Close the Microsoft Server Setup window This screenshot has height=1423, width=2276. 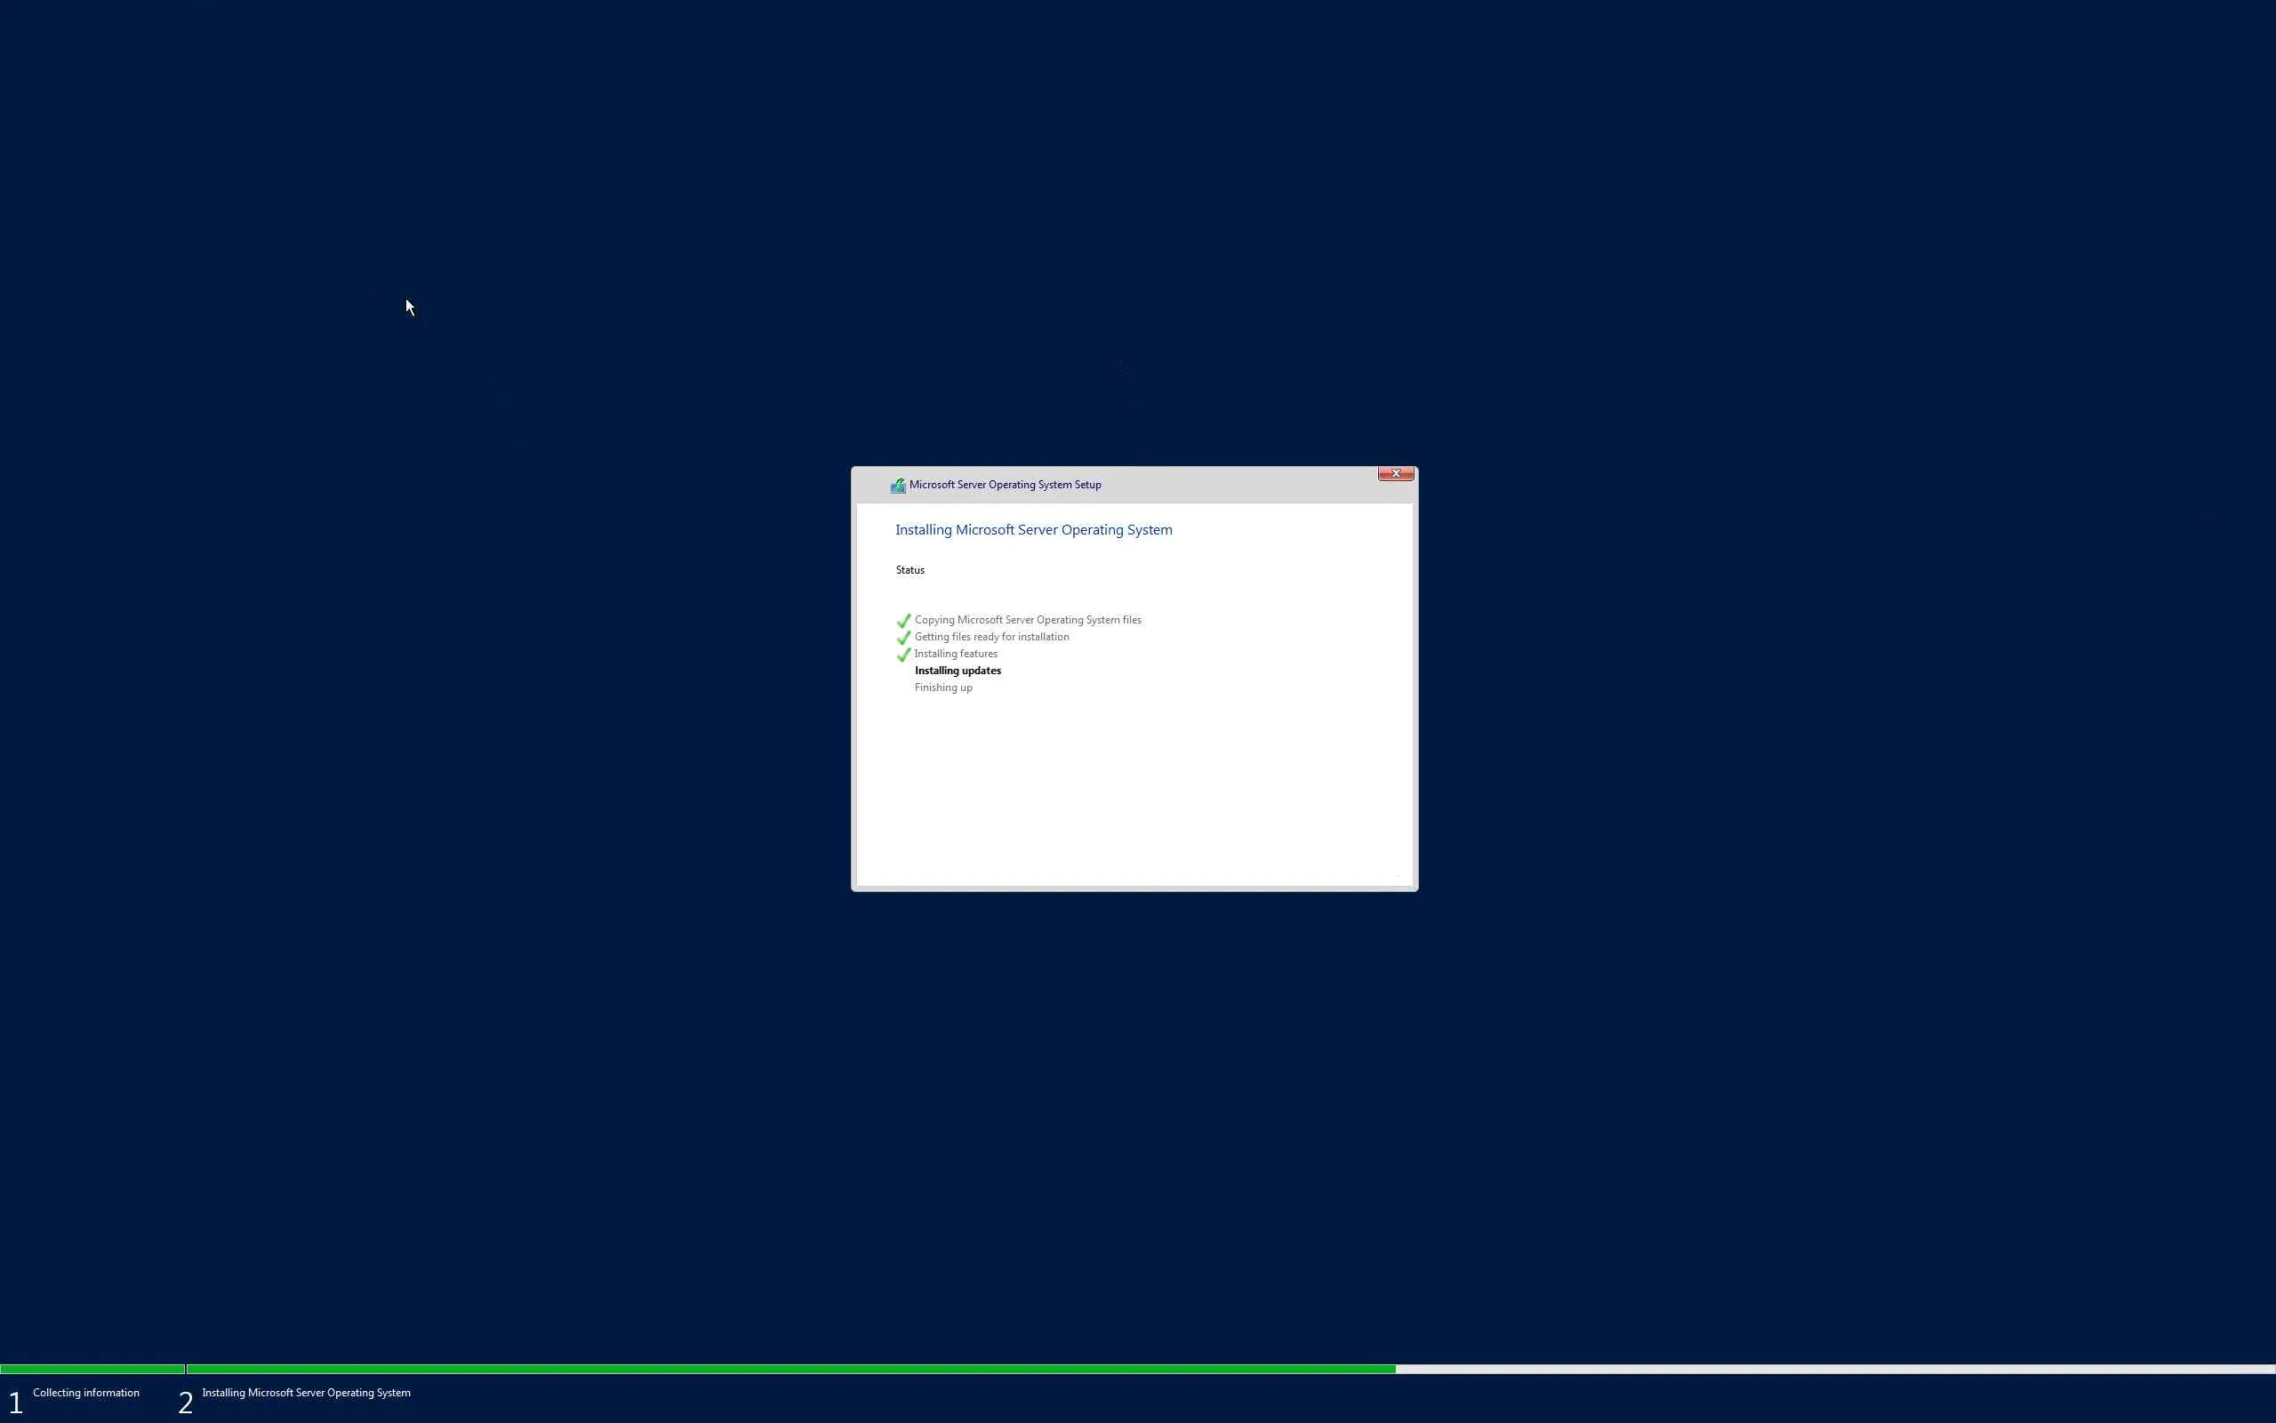[1395, 473]
